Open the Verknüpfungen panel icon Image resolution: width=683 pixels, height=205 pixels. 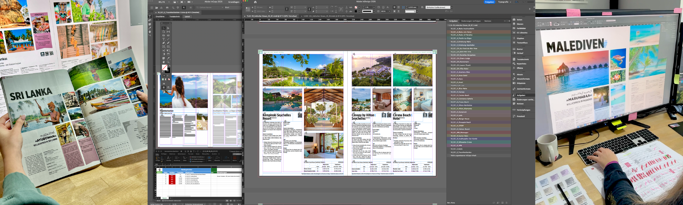coord(514,110)
